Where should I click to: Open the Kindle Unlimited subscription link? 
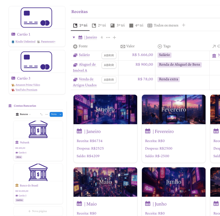[25, 41]
